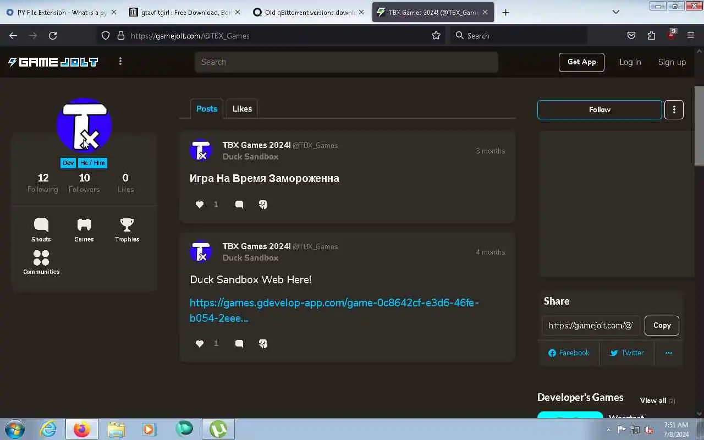This screenshot has width=704, height=440.
Task: Open the Windows Start menu
Action: pyautogui.click(x=14, y=429)
